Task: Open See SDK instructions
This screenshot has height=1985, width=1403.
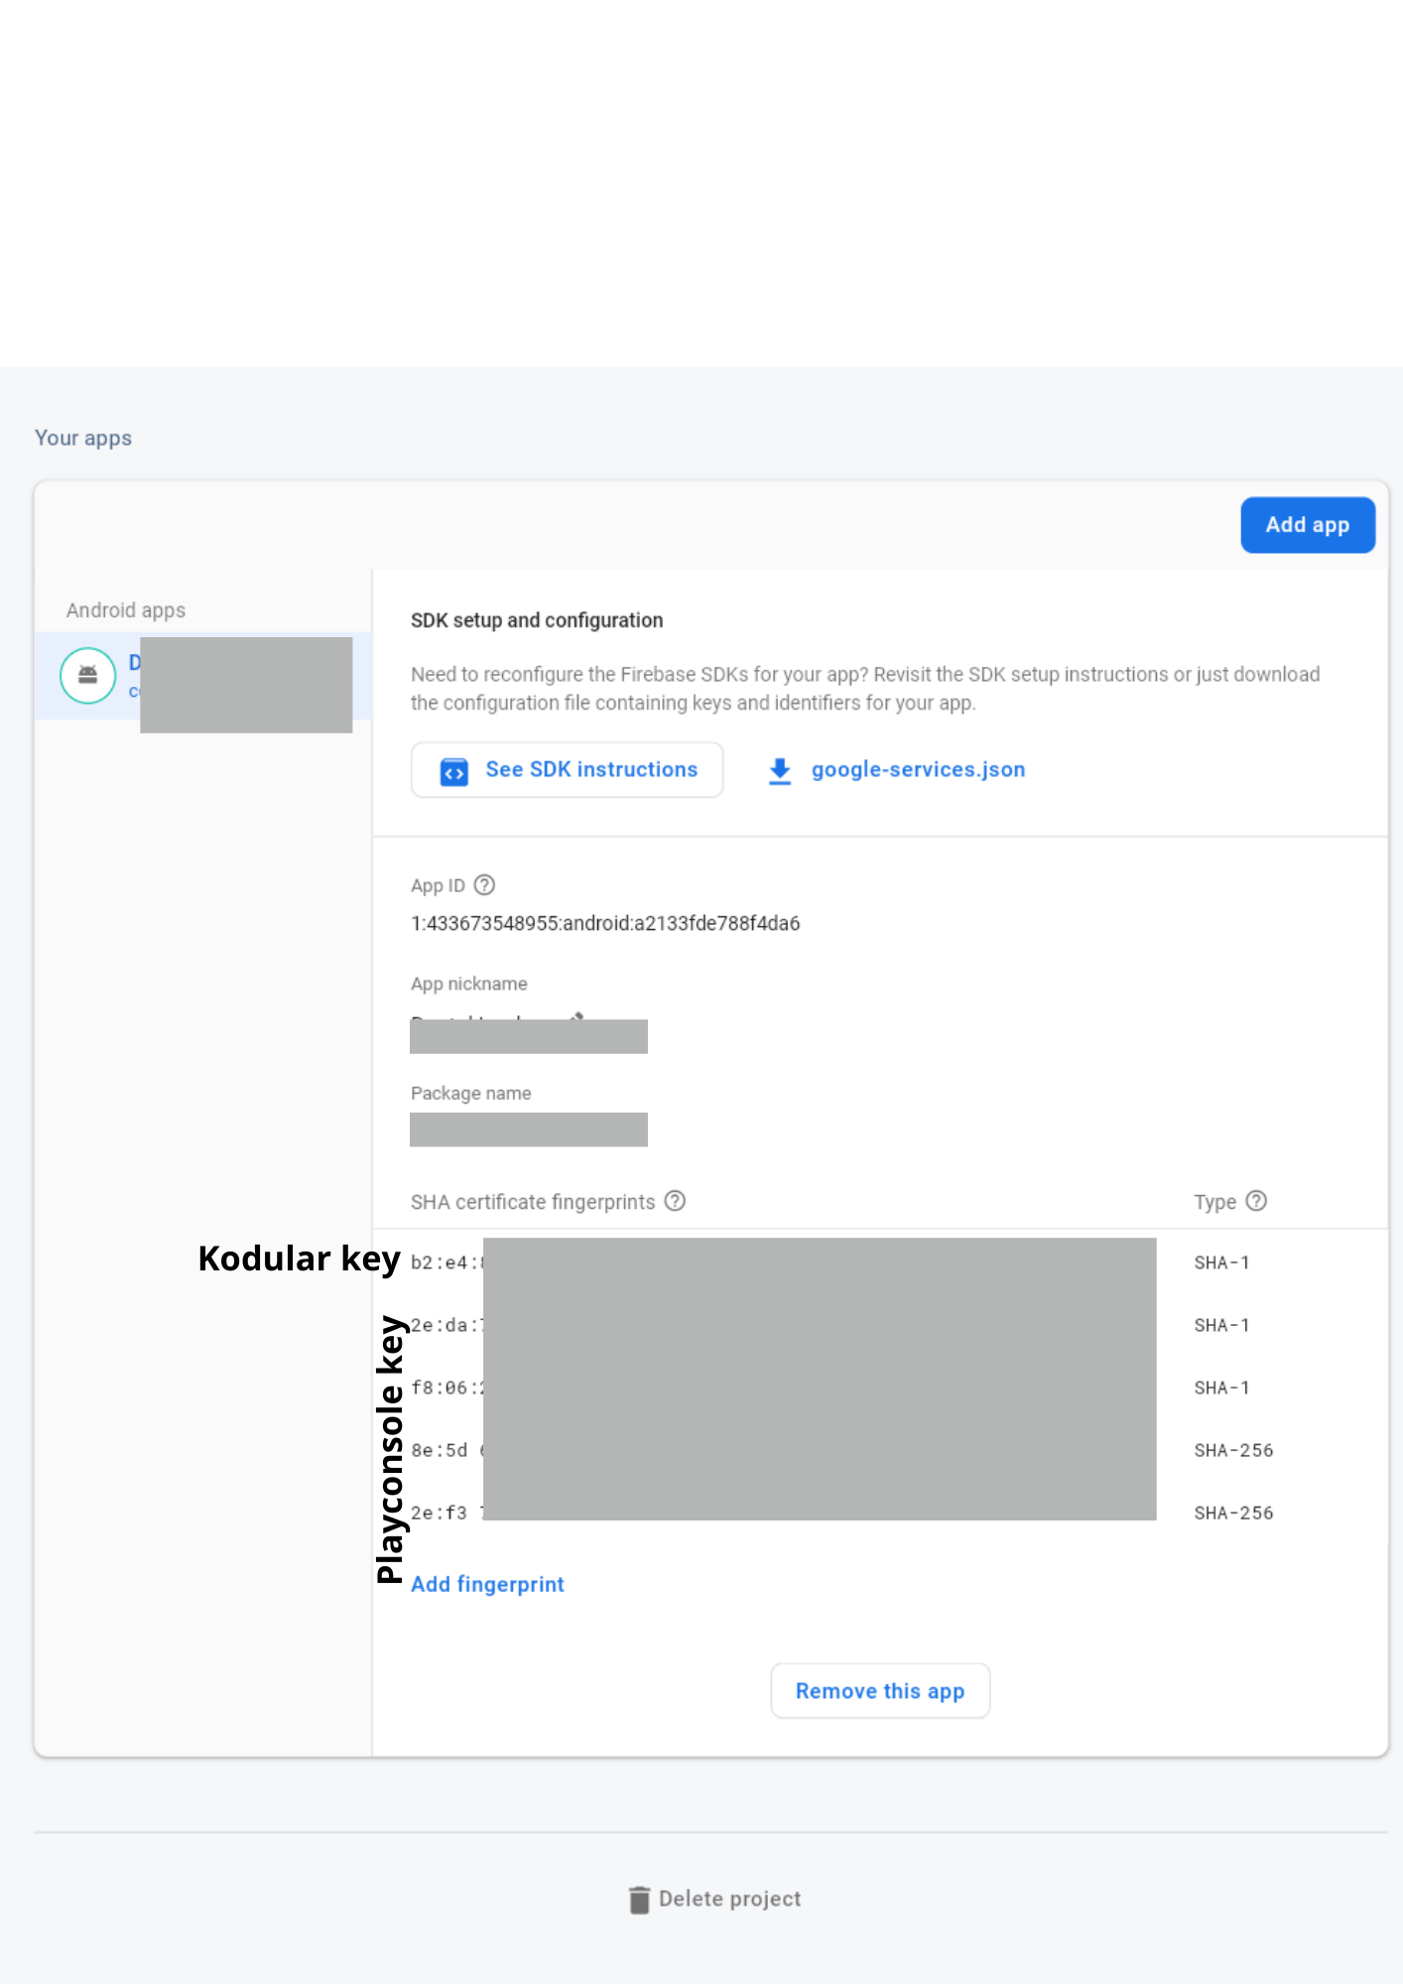Action: coord(567,770)
